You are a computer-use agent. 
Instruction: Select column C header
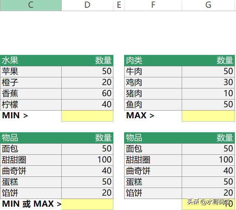pyautogui.click(x=31, y=5)
